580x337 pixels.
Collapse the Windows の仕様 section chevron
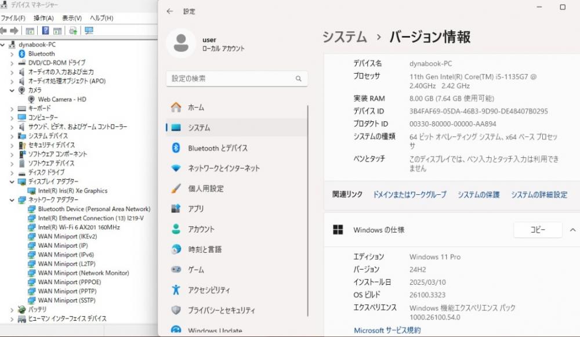coord(572,230)
